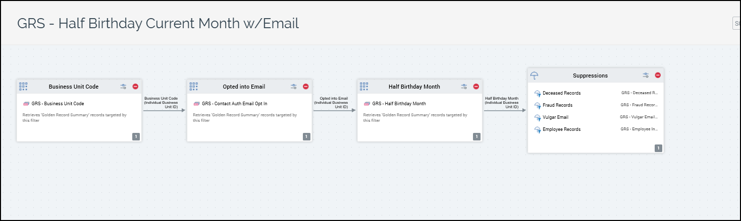Click the count badge on Opted into Email block
The height and width of the screenshot is (221, 741).
[306, 136]
